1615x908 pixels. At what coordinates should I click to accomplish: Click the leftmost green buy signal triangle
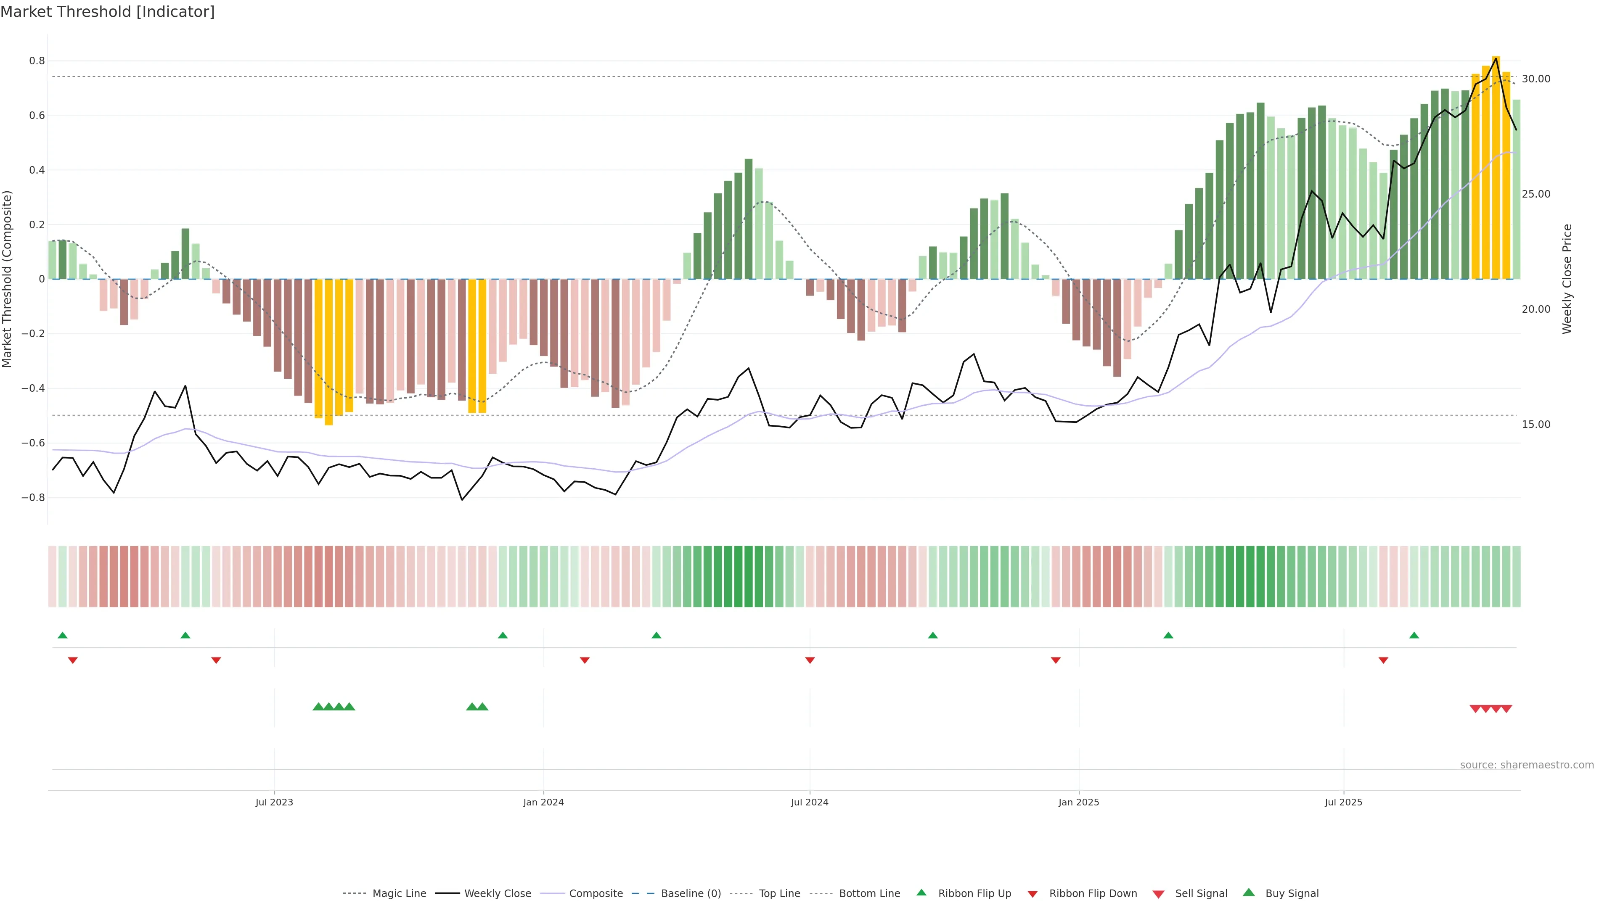tap(318, 707)
